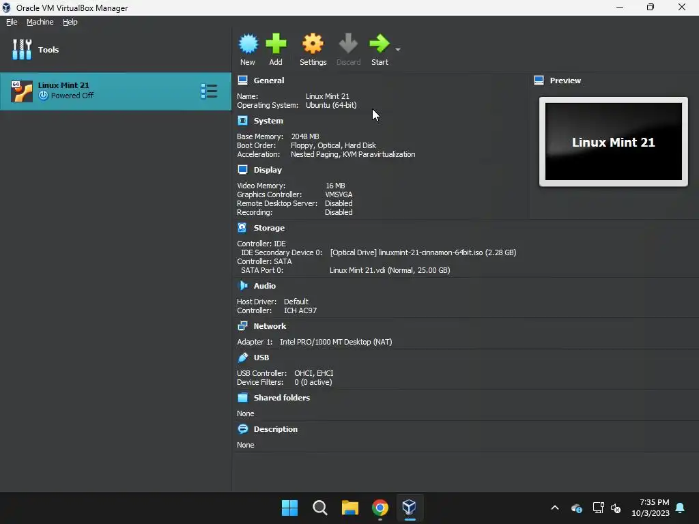The width and height of the screenshot is (699, 524).
Task: Open the General section heading link
Action: coord(269,81)
